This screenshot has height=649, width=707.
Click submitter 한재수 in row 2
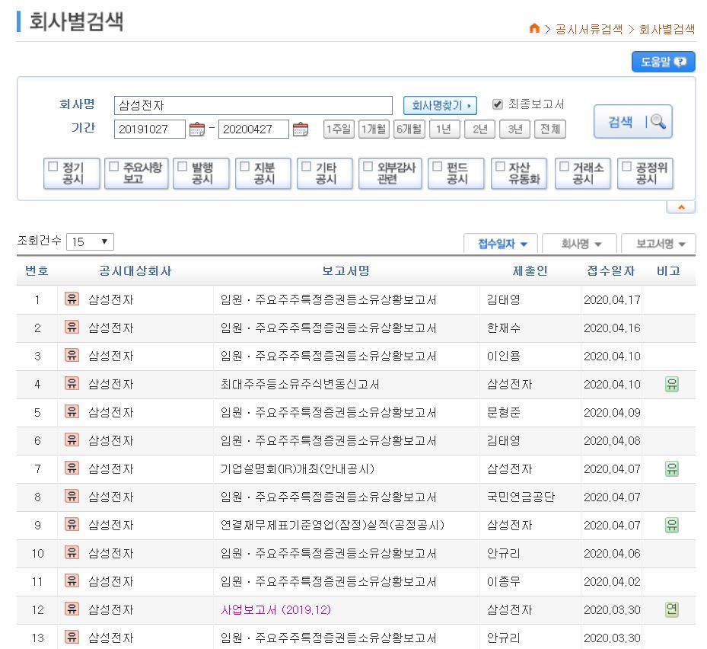tap(504, 328)
